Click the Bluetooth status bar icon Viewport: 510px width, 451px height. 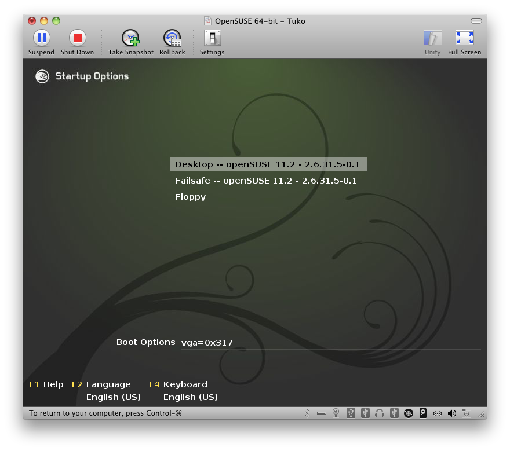(307, 413)
